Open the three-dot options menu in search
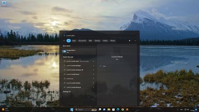 point(135,41)
